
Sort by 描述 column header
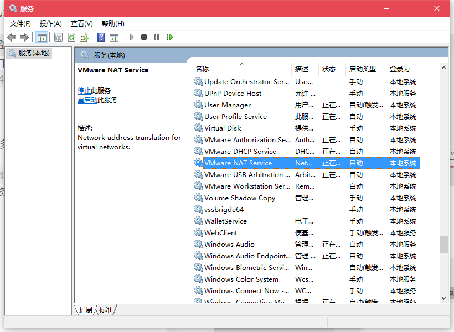pyautogui.click(x=305, y=69)
